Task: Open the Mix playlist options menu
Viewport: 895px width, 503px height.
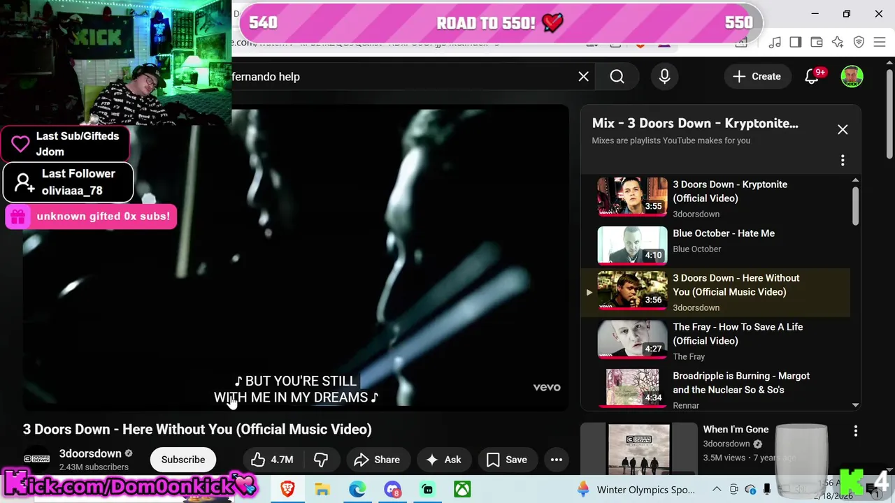Action: [x=843, y=161]
